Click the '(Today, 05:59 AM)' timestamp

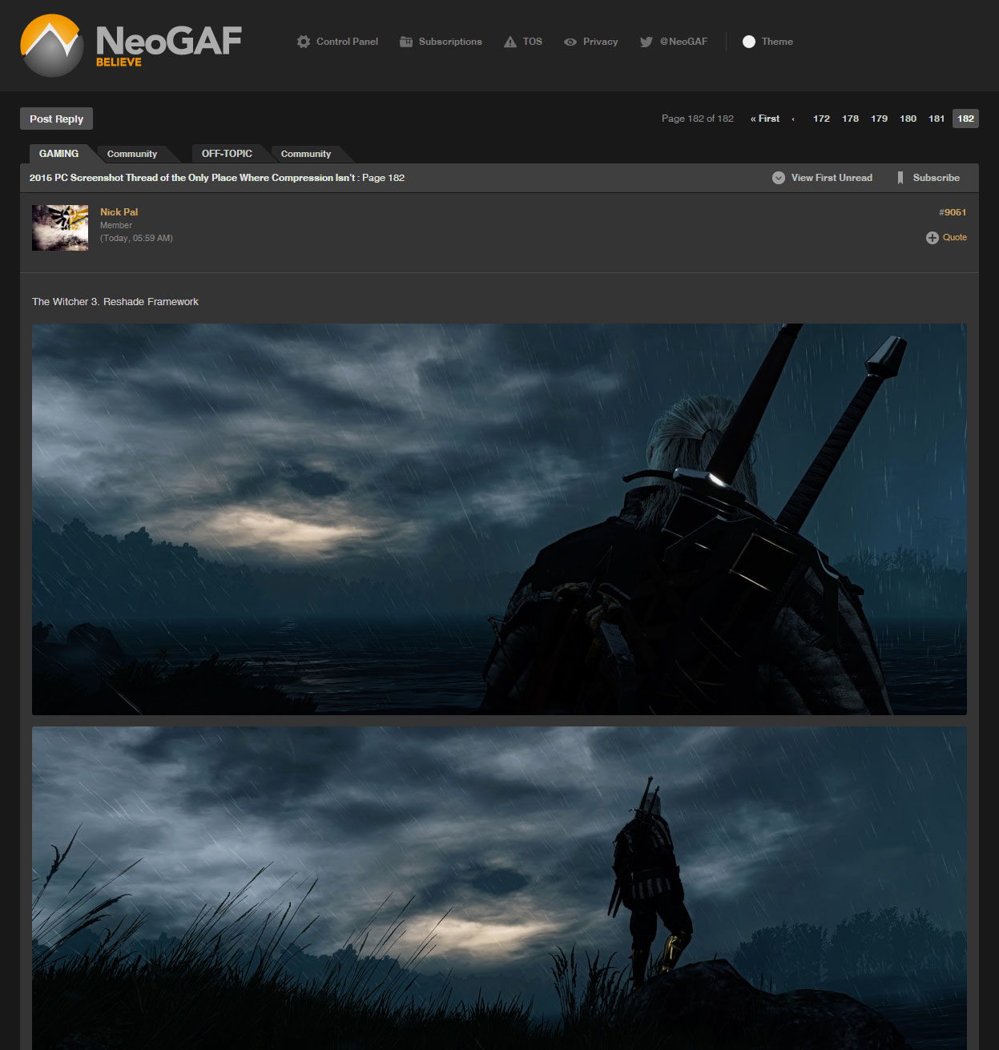tap(136, 239)
